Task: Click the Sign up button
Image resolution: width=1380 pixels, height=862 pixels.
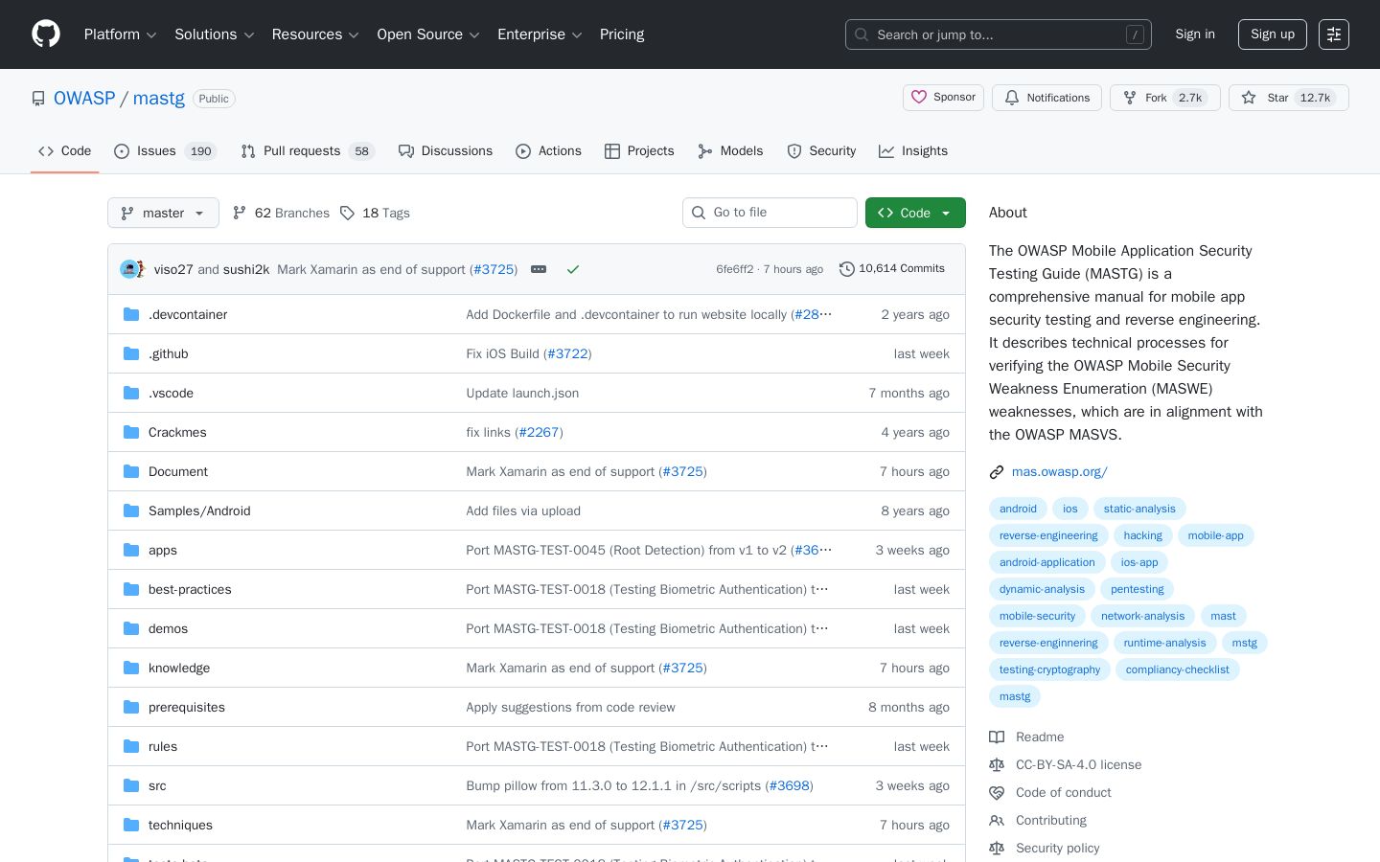Action: click(x=1273, y=34)
